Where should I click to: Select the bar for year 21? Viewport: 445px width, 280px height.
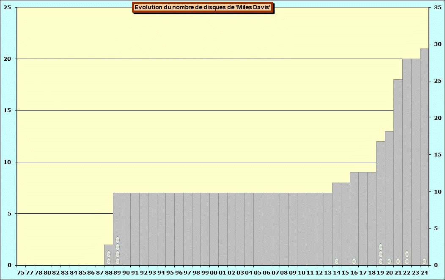coord(398,169)
